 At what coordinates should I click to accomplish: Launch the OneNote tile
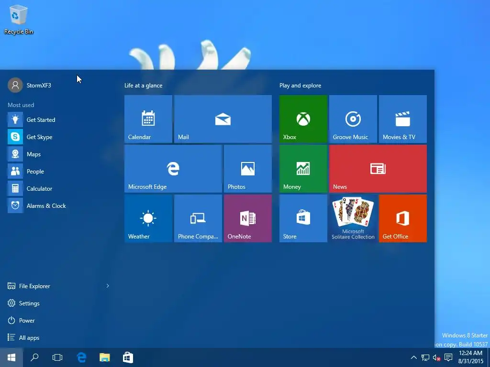click(x=248, y=218)
